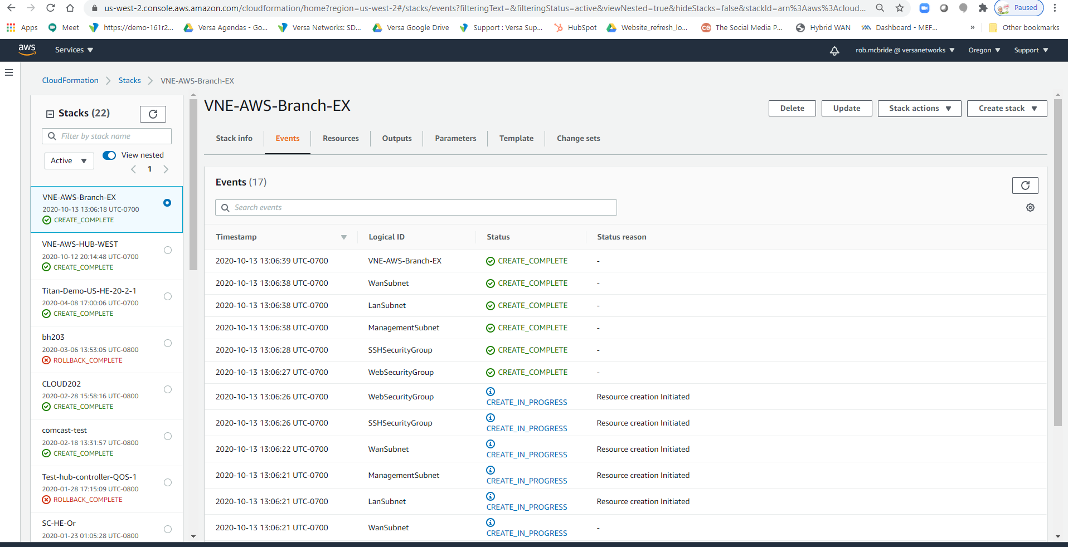Open the notifications bell icon
This screenshot has height=547, width=1068.
click(x=834, y=51)
